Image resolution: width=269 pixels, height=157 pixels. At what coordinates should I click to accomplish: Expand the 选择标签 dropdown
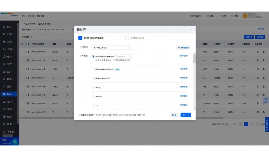coord(125,57)
